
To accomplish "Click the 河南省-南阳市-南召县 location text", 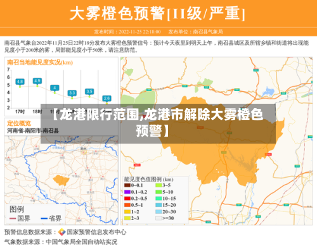I will click(x=33, y=131).
